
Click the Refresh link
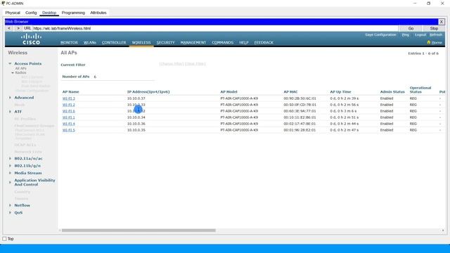tap(436, 34)
